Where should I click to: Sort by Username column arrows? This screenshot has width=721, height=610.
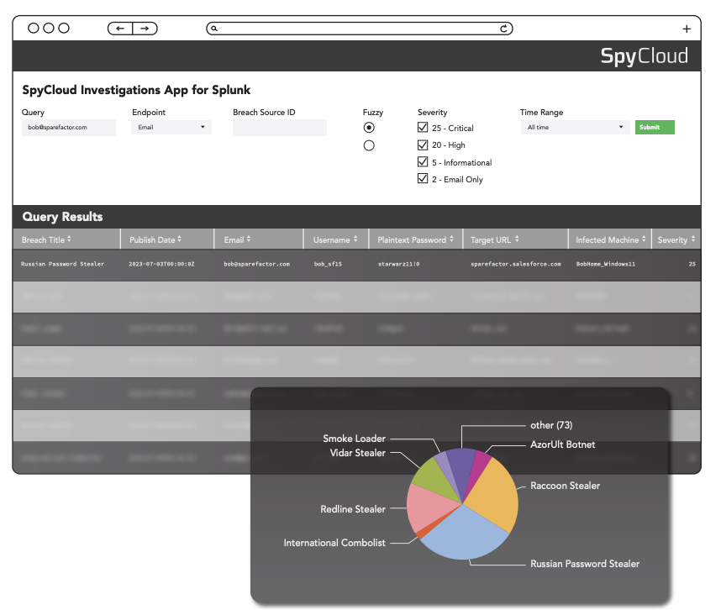point(355,239)
